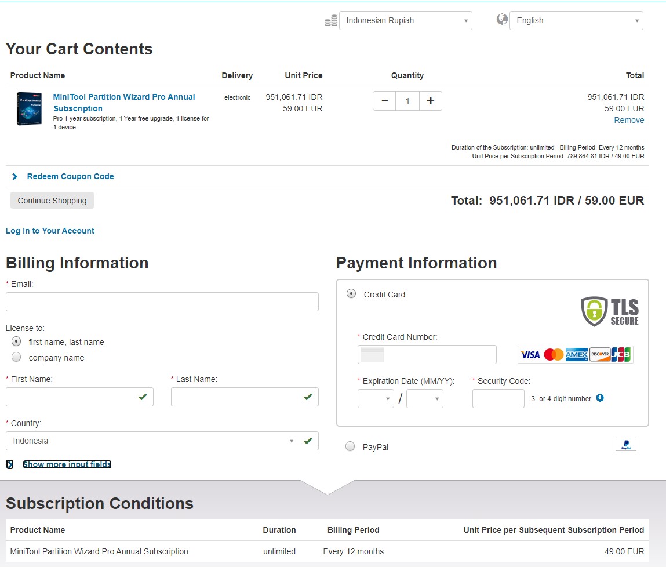Click the Last Name input field
666x567 pixels.
click(x=245, y=397)
